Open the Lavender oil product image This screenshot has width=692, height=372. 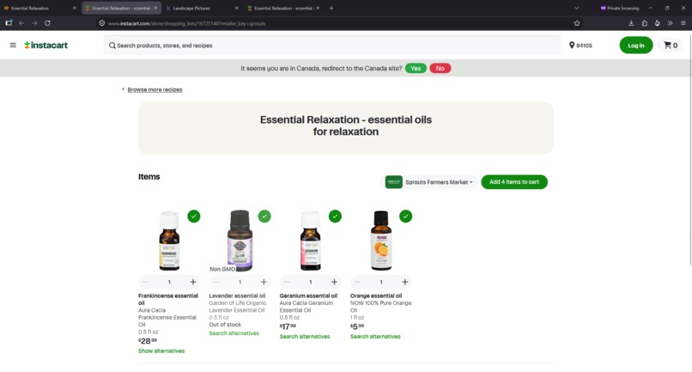[x=240, y=241]
